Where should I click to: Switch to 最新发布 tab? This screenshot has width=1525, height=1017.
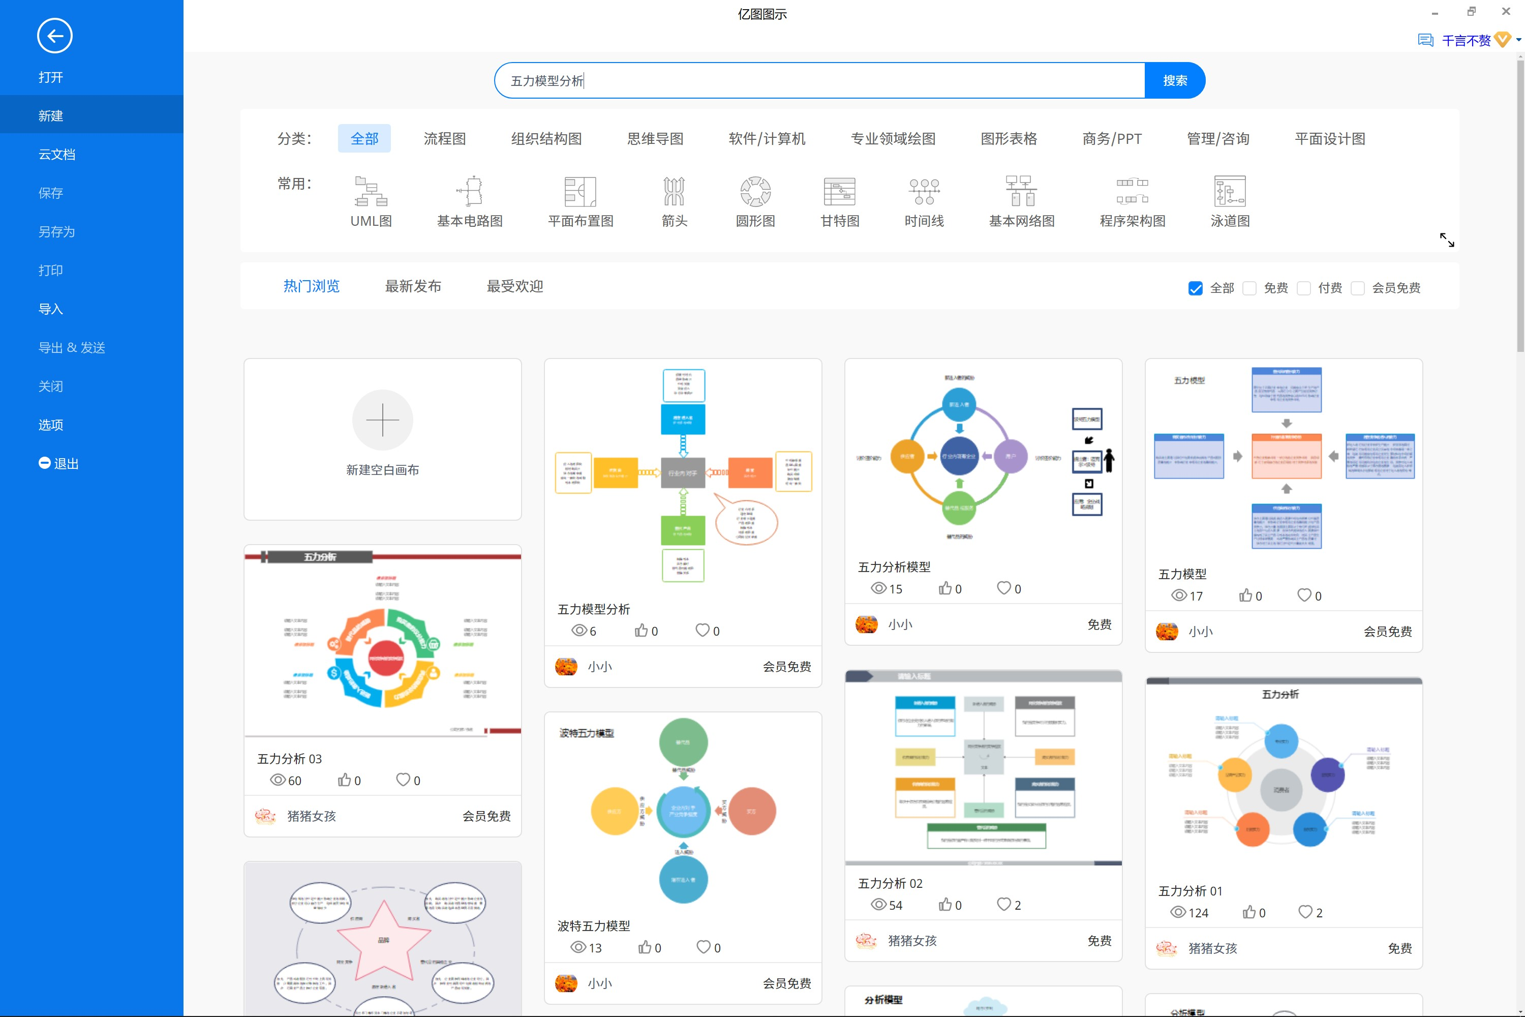point(413,286)
